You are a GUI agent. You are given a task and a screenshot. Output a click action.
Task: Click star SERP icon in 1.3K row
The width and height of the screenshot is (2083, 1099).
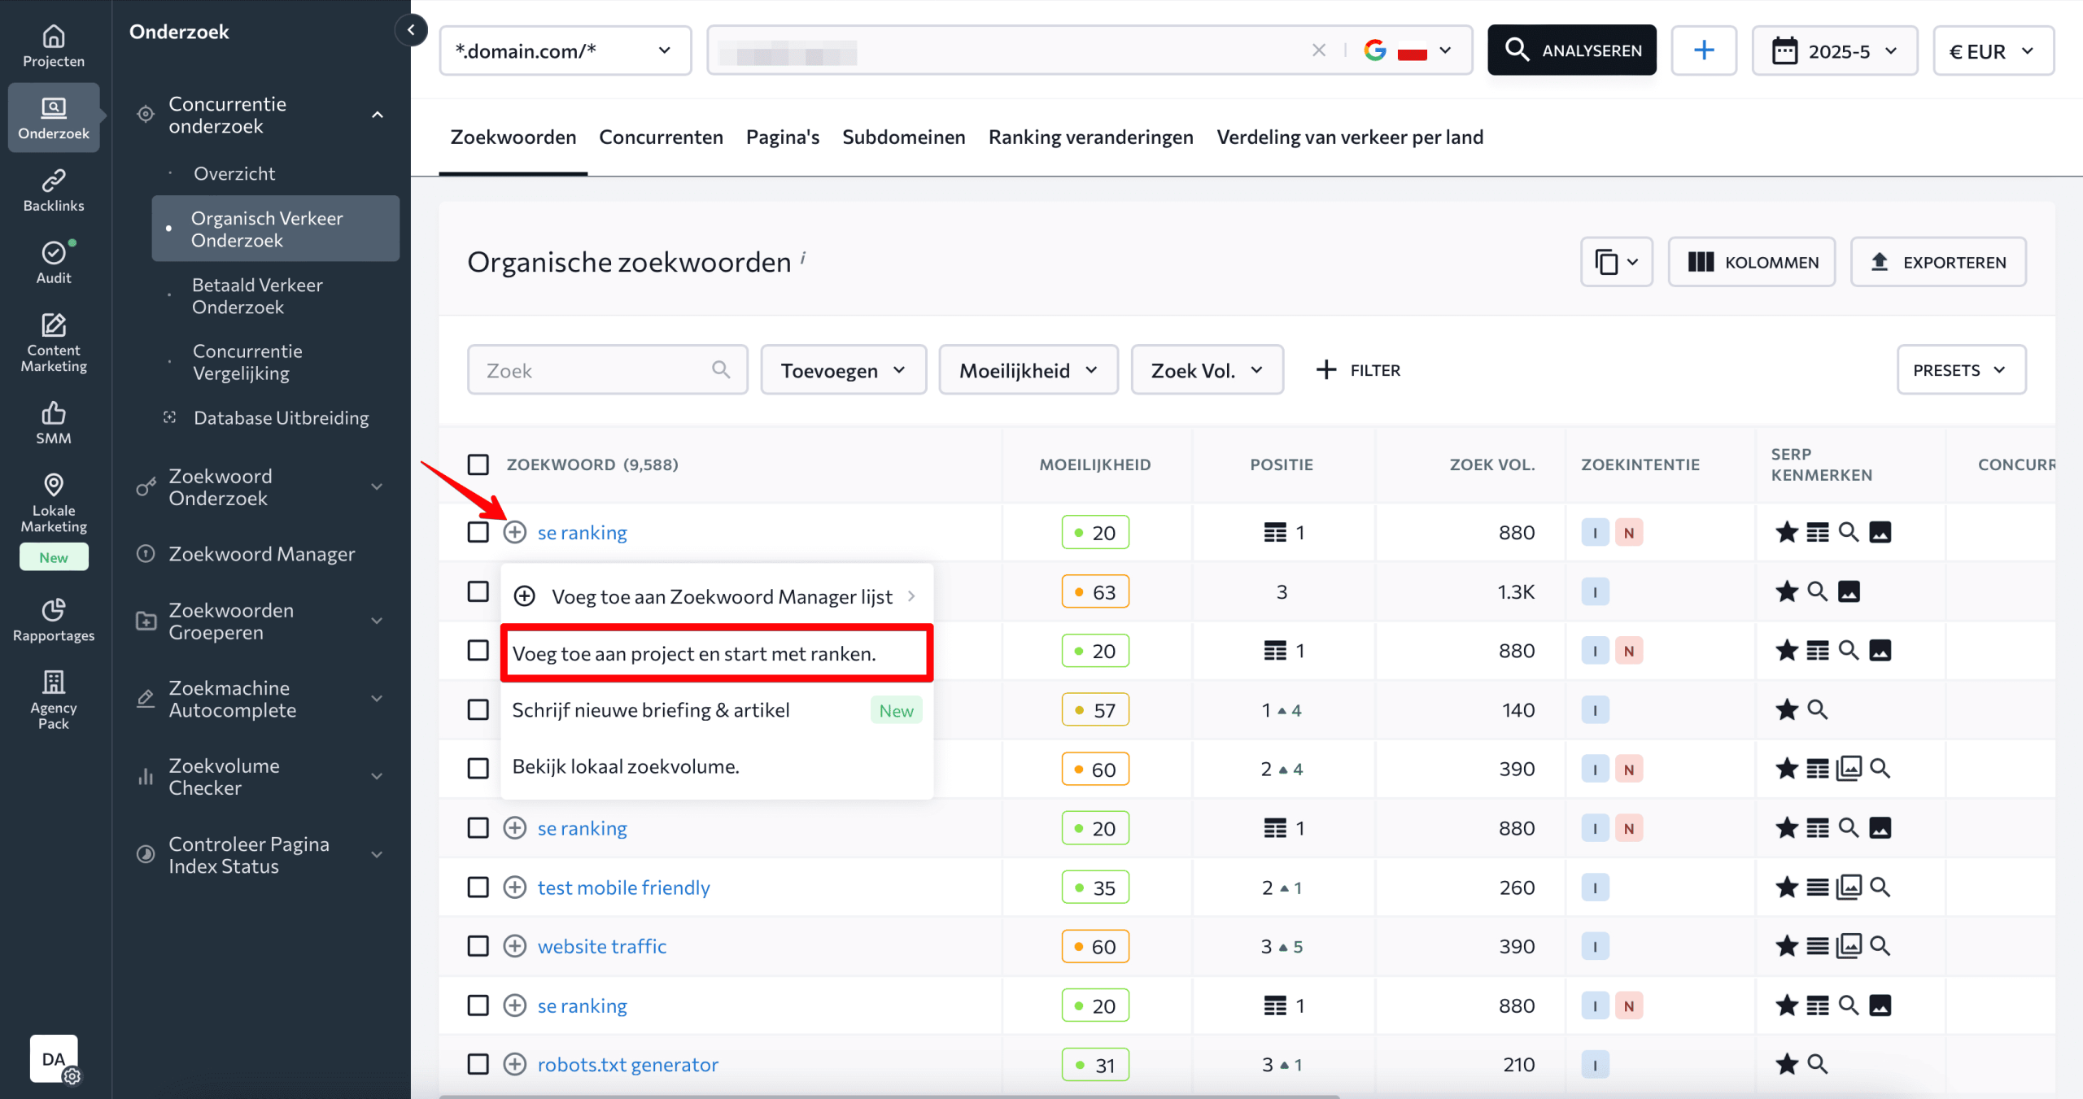(x=1787, y=591)
